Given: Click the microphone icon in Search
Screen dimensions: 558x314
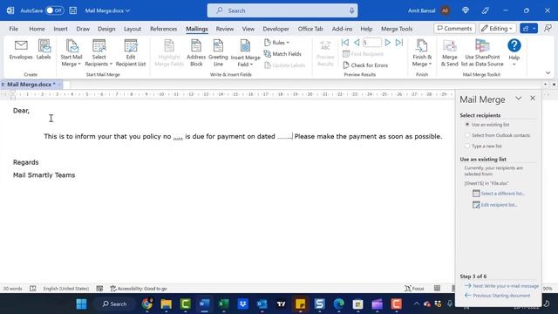Looking at the screenshot, I should click(x=351, y=10).
